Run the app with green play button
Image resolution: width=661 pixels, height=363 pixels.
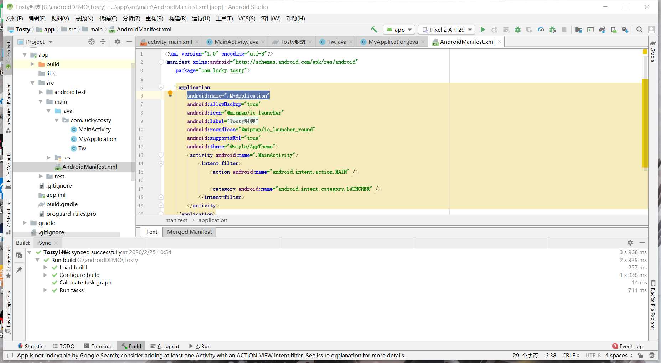point(483,30)
